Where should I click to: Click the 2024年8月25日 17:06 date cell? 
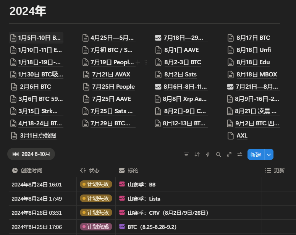point(37,227)
